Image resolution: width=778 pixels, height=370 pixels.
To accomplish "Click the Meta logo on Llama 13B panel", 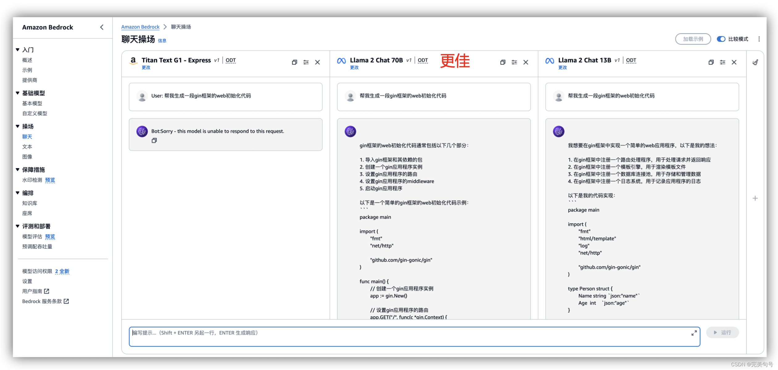I will tap(549, 61).
